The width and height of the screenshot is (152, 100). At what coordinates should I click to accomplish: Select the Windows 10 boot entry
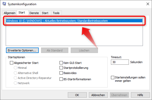pos(74,21)
